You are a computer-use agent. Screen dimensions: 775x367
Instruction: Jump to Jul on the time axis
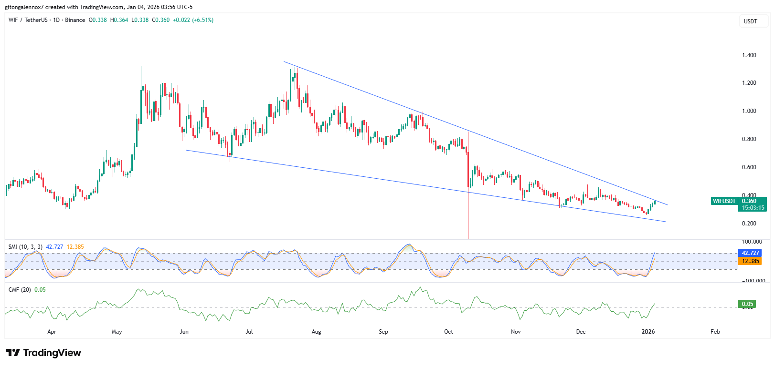(x=249, y=332)
